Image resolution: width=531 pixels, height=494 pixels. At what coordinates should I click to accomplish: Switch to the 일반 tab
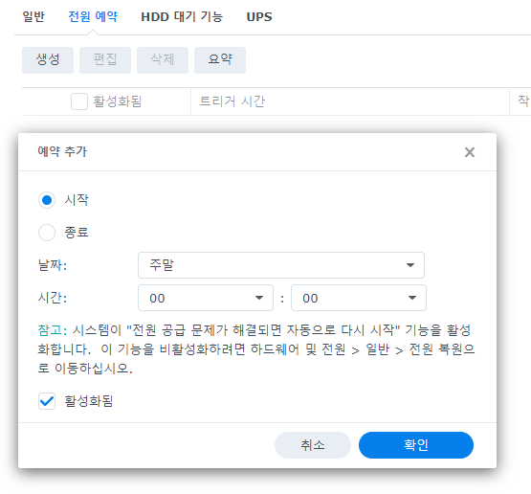pos(33,16)
